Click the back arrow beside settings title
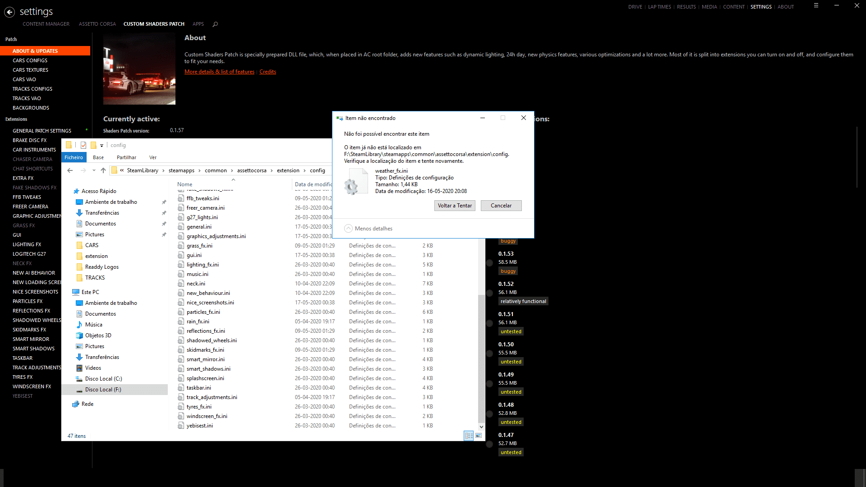This screenshot has height=487, width=866. [9, 12]
